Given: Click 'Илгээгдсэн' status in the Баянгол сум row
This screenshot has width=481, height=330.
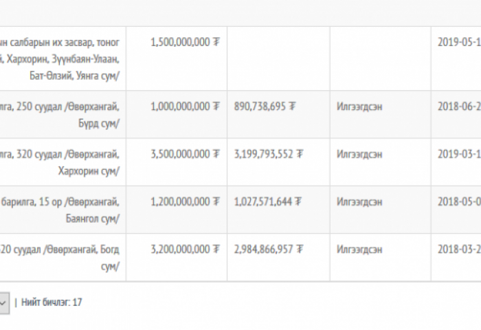Looking at the screenshot, I should click(359, 202).
